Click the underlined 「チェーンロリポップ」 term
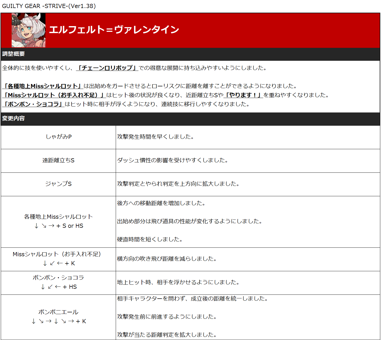 point(107,68)
